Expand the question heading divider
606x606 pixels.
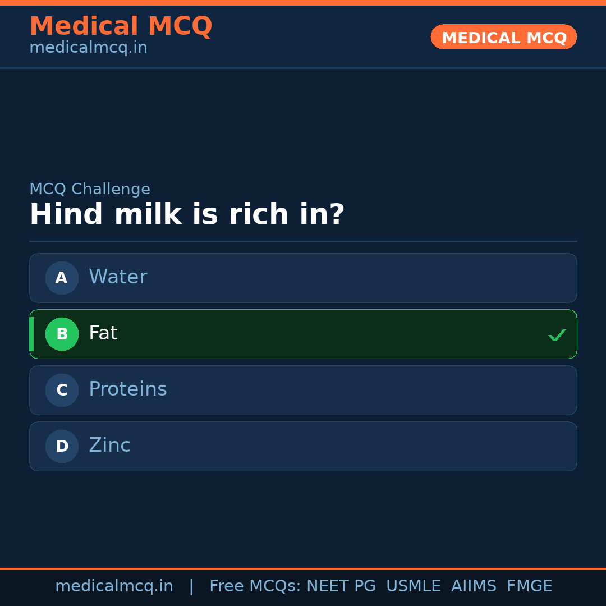pyautogui.click(x=303, y=241)
